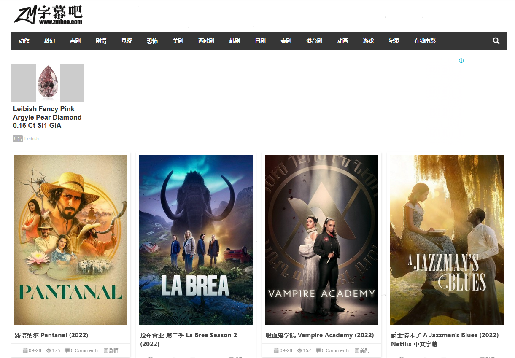Open the 韩剧 category
This screenshot has width=515, height=358.
click(x=235, y=41)
